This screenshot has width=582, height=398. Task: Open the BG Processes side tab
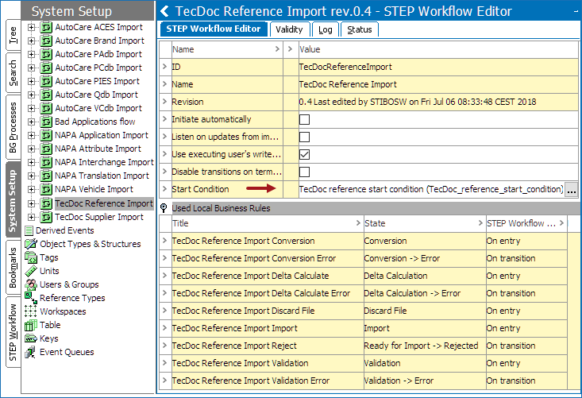pyautogui.click(x=13, y=127)
